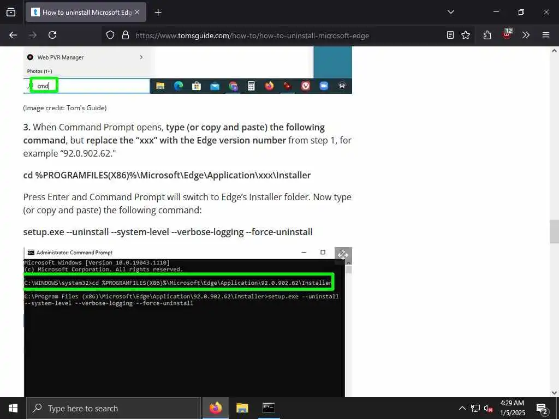Open Command Prompt from the taskbar
559x419 pixels.
(x=269, y=408)
